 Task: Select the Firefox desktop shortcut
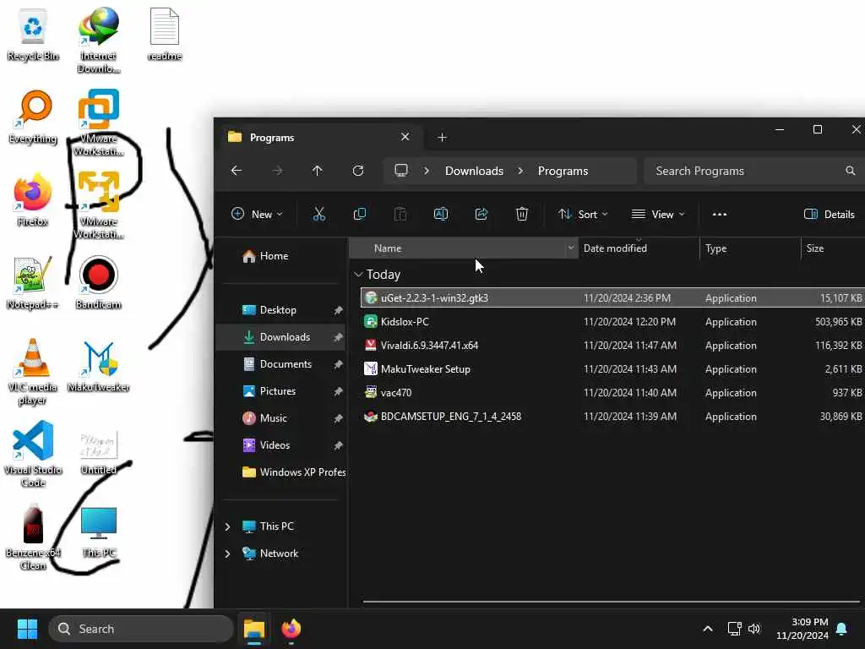[x=33, y=199]
